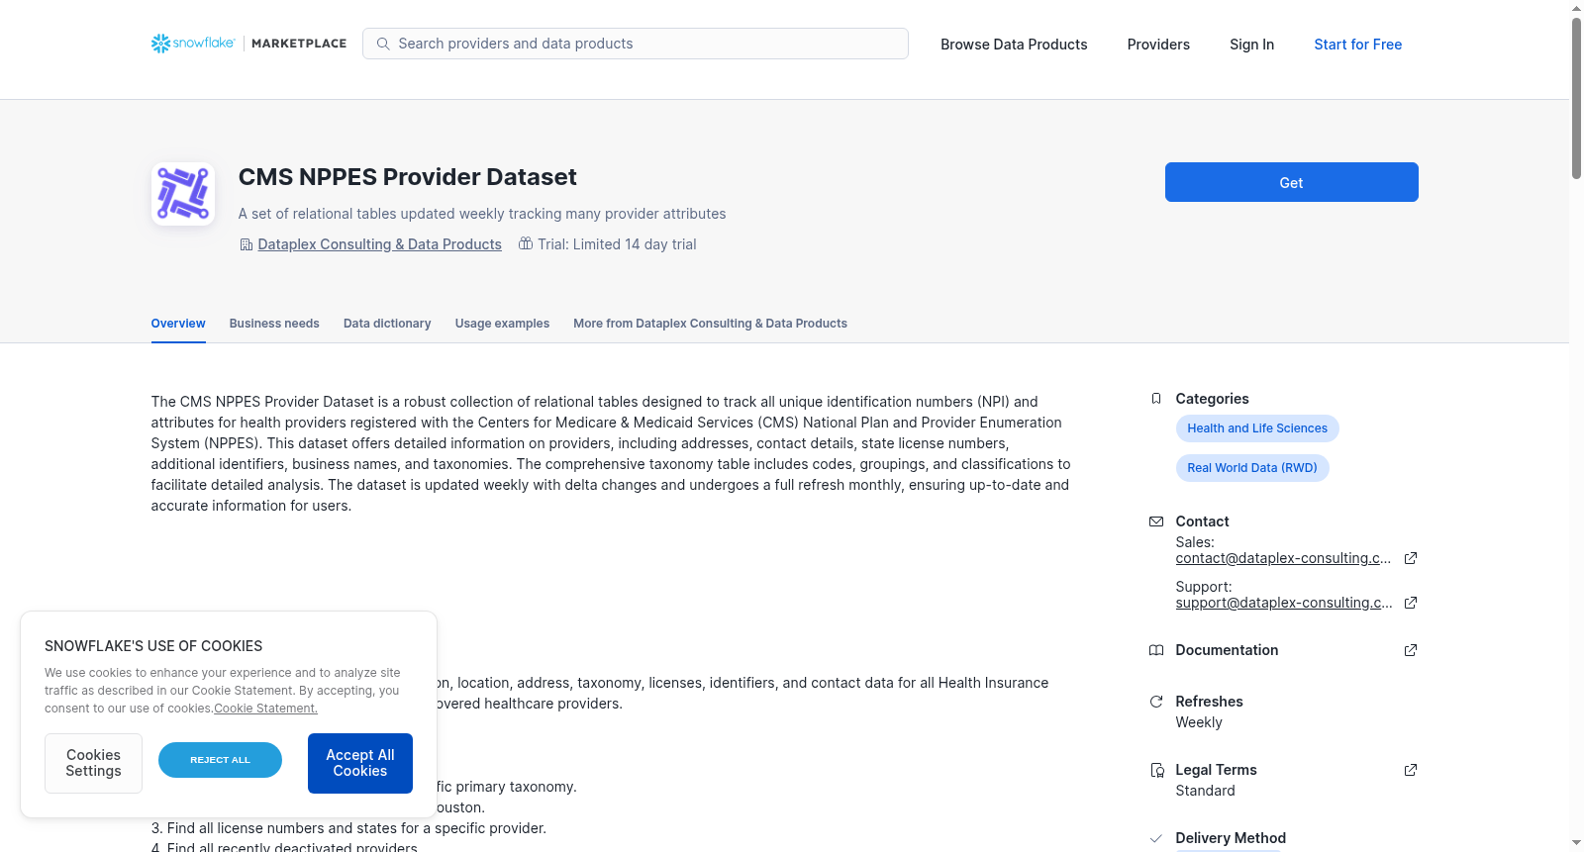
Task: Click the search magnifier icon
Action: click(x=383, y=44)
